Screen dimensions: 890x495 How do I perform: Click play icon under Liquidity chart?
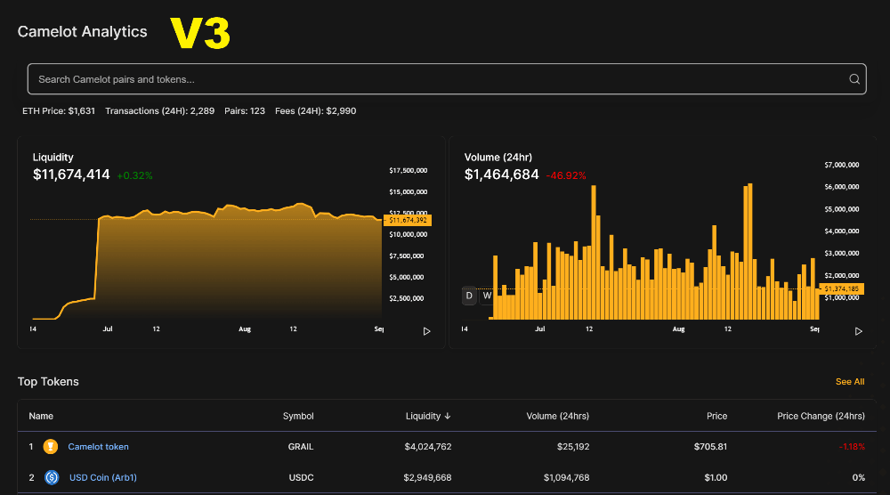pos(427,331)
